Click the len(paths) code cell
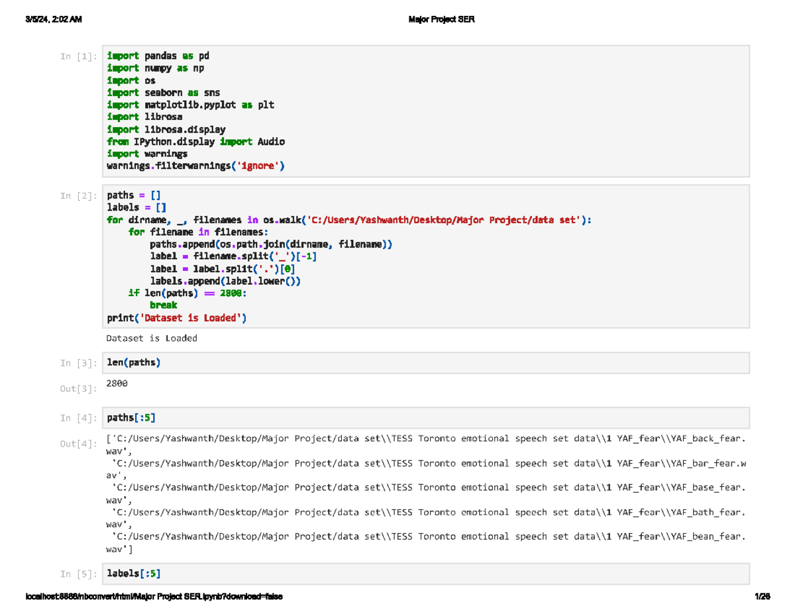 tap(427, 363)
